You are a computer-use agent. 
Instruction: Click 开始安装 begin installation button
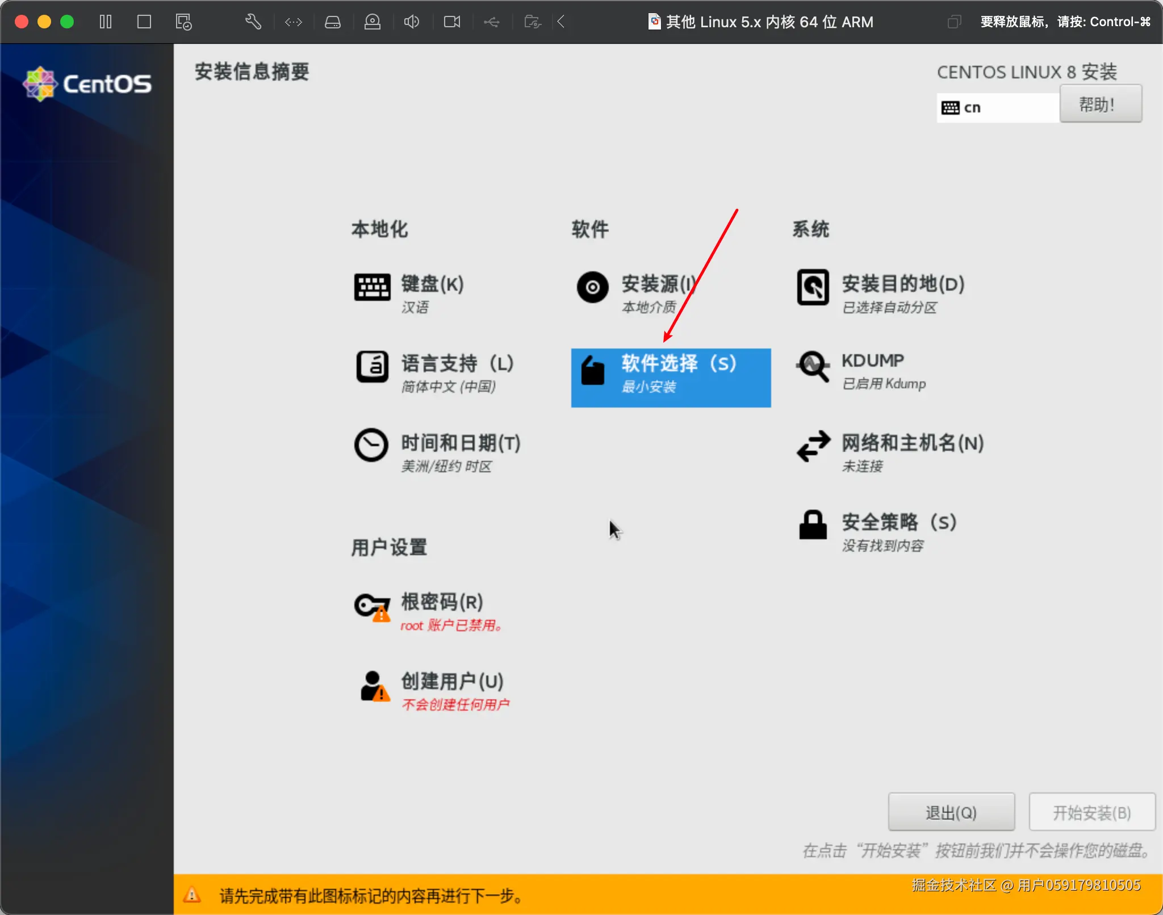[x=1091, y=812]
